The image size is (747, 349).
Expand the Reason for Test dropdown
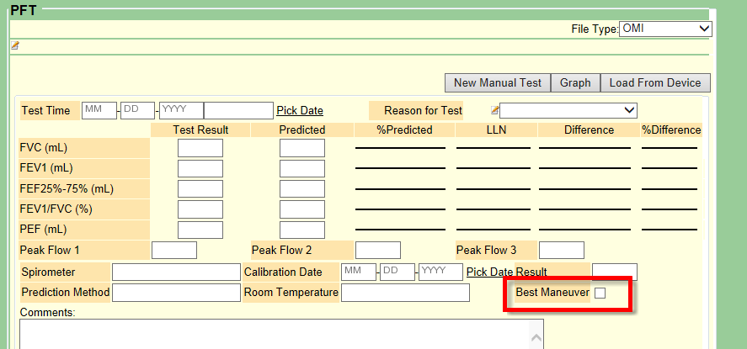click(568, 110)
